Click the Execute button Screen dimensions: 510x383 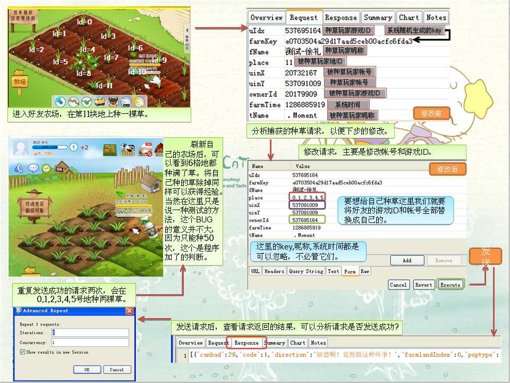coord(450,285)
